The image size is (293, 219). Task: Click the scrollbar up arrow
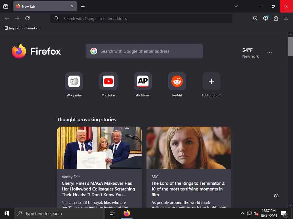pyautogui.click(x=290, y=35)
